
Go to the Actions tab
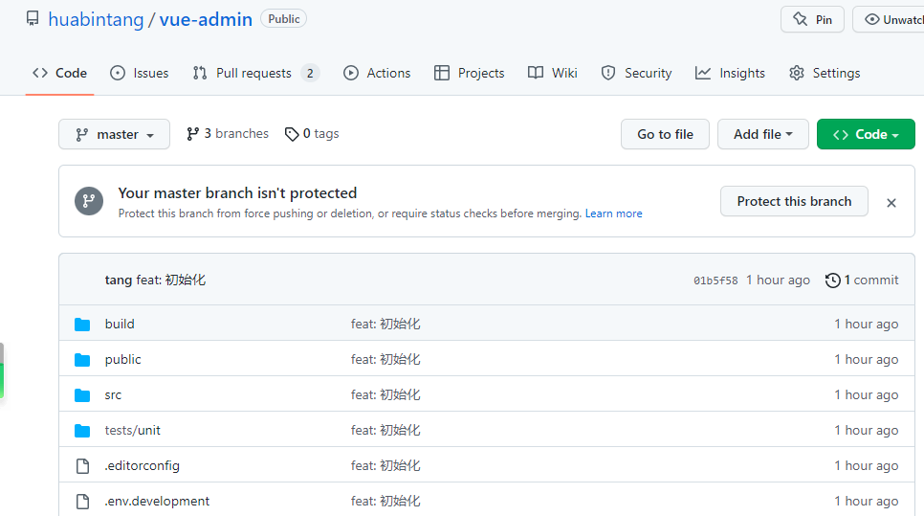point(377,73)
